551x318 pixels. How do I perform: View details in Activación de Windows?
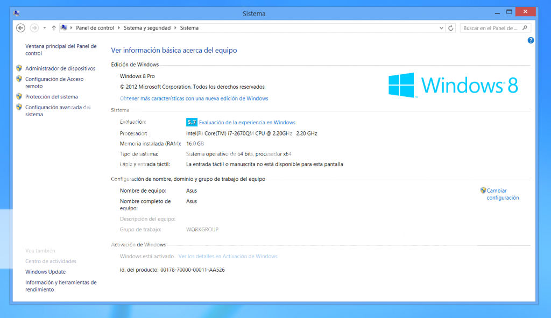click(x=228, y=256)
